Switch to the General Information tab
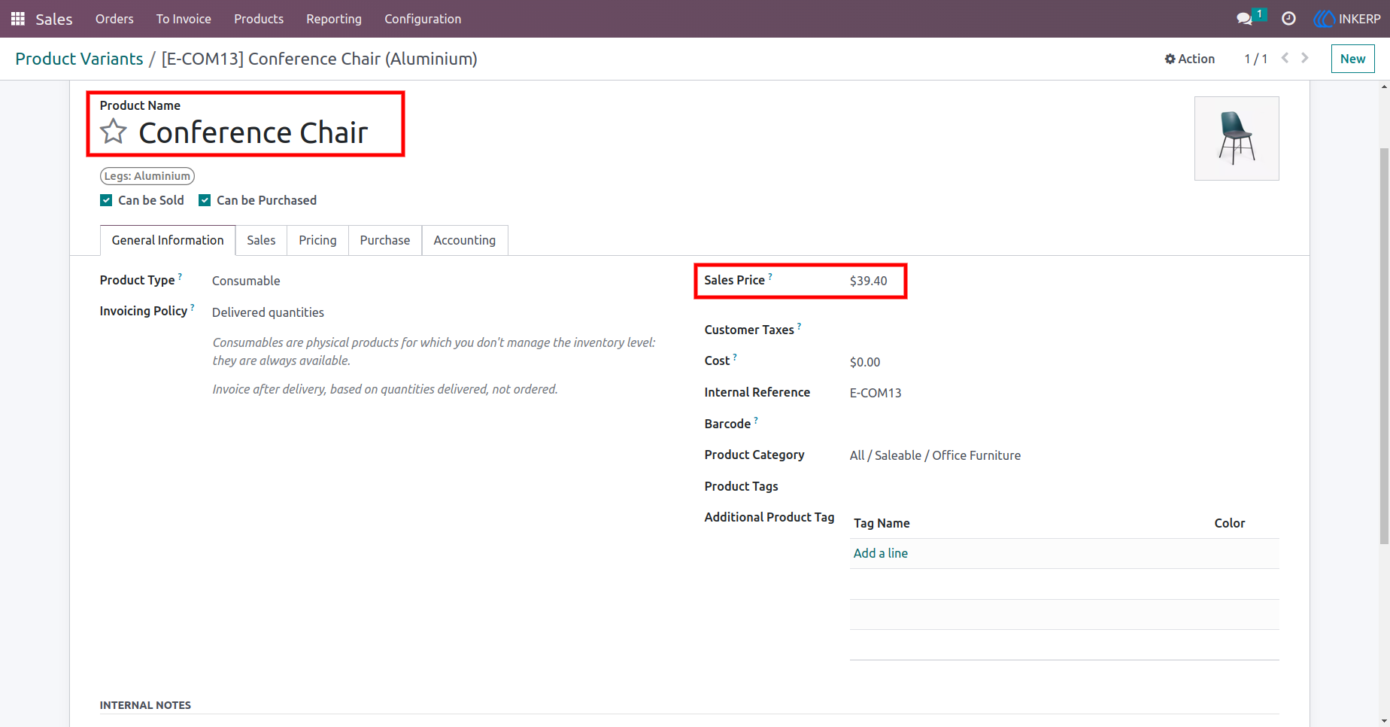The width and height of the screenshot is (1390, 727). (168, 240)
